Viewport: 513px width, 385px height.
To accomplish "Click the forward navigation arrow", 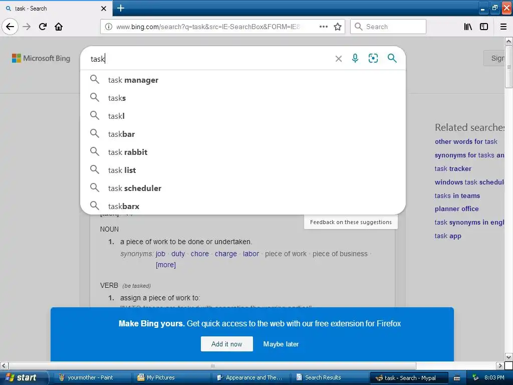I will click(x=27, y=27).
